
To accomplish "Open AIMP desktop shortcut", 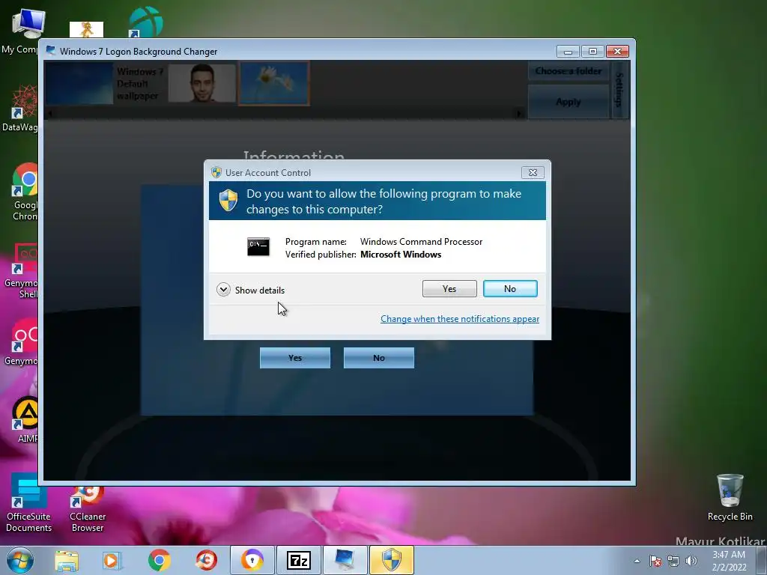I will point(23,419).
